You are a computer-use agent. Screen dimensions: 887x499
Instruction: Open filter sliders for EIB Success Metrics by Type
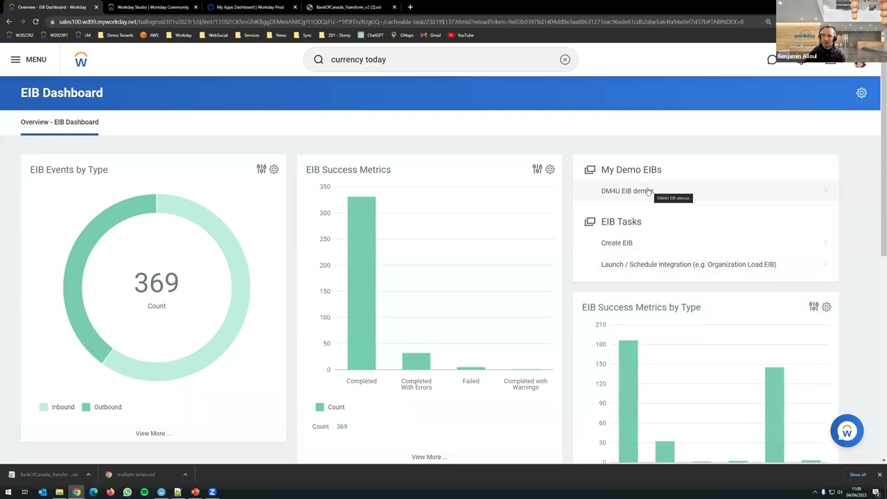pos(814,306)
